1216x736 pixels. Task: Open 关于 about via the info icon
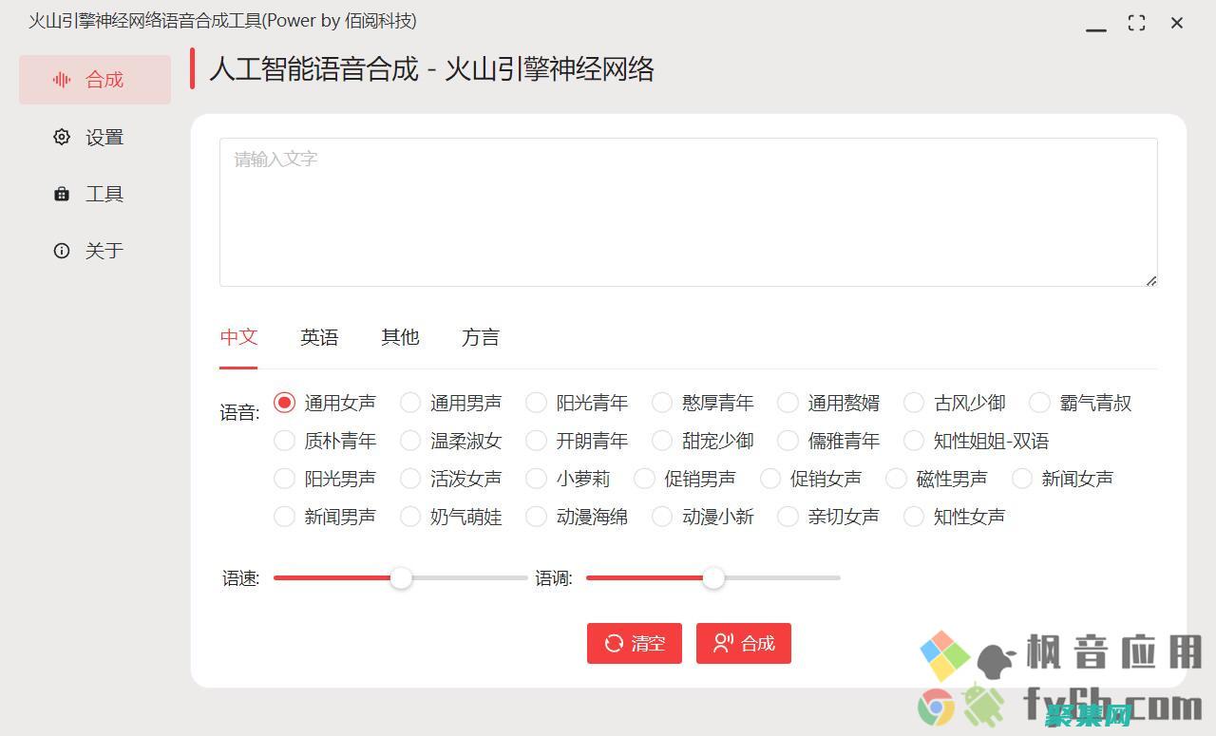click(x=62, y=251)
